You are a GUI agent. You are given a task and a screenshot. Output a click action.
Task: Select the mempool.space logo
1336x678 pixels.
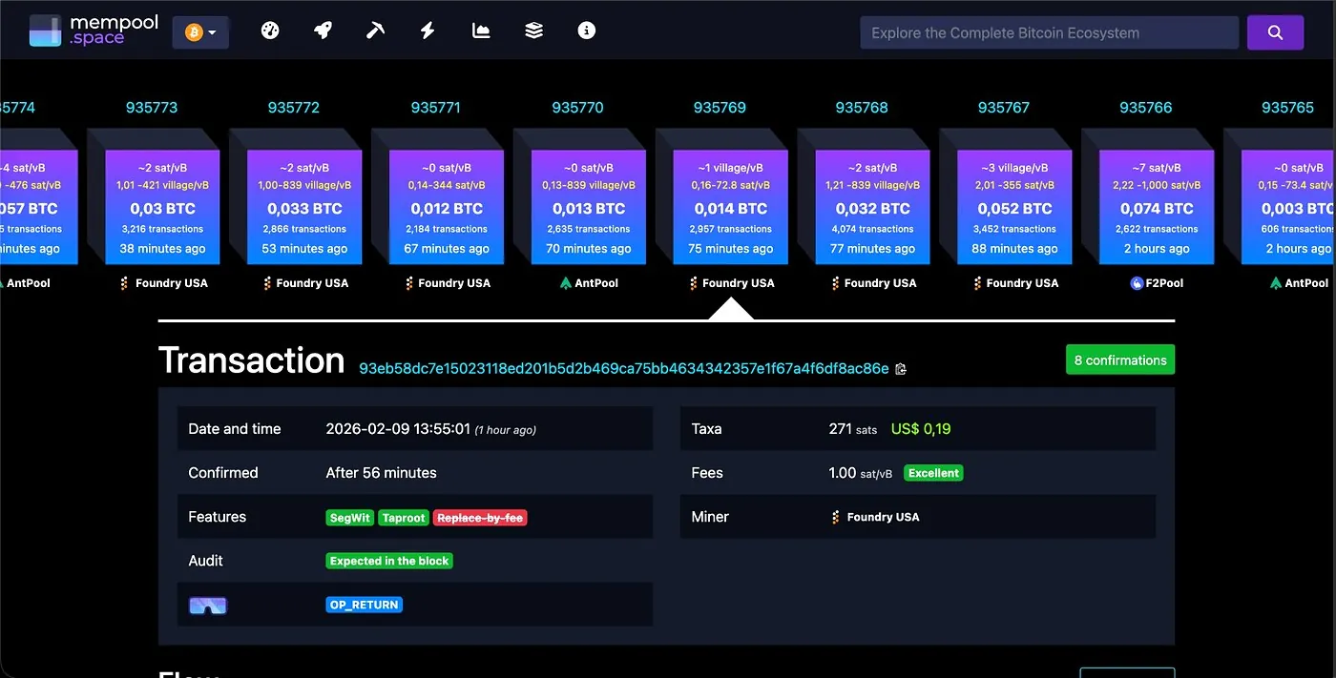(94, 30)
